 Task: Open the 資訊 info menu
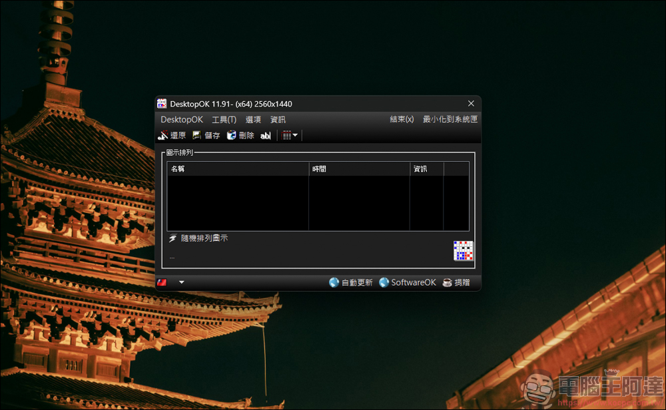[x=278, y=120]
